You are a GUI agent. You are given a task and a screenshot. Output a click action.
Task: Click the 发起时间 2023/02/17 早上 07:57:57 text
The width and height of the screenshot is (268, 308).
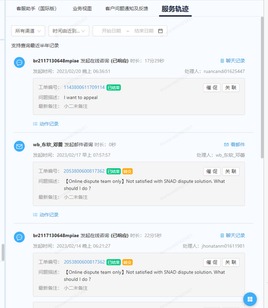click(71, 155)
